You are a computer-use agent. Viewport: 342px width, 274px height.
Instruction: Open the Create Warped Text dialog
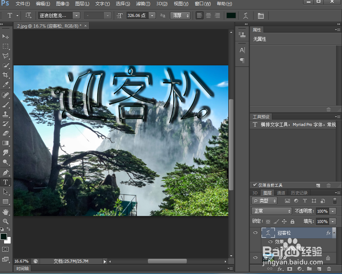(x=246, y=15)
